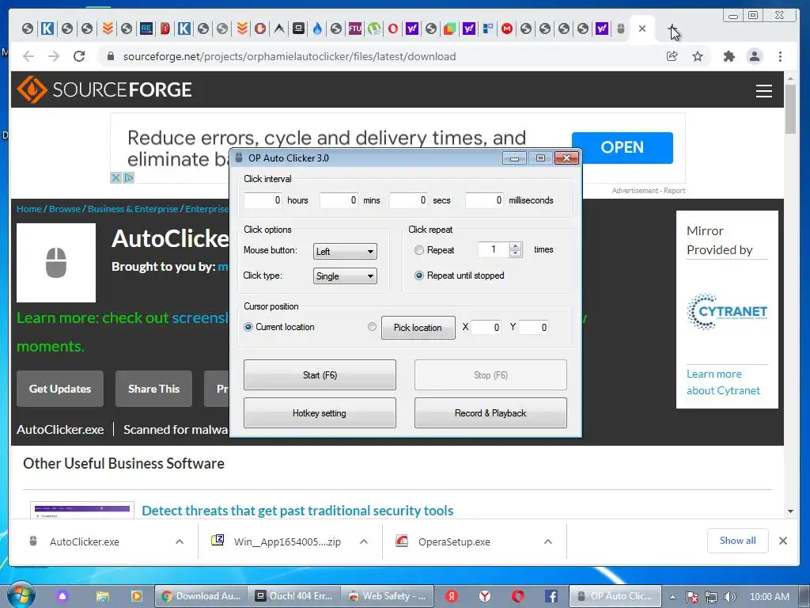Image resolution: width=810 pixels, height=608 pixels.
Task: Follow Learn more about Cytranet link
Action: pos(723,382)
